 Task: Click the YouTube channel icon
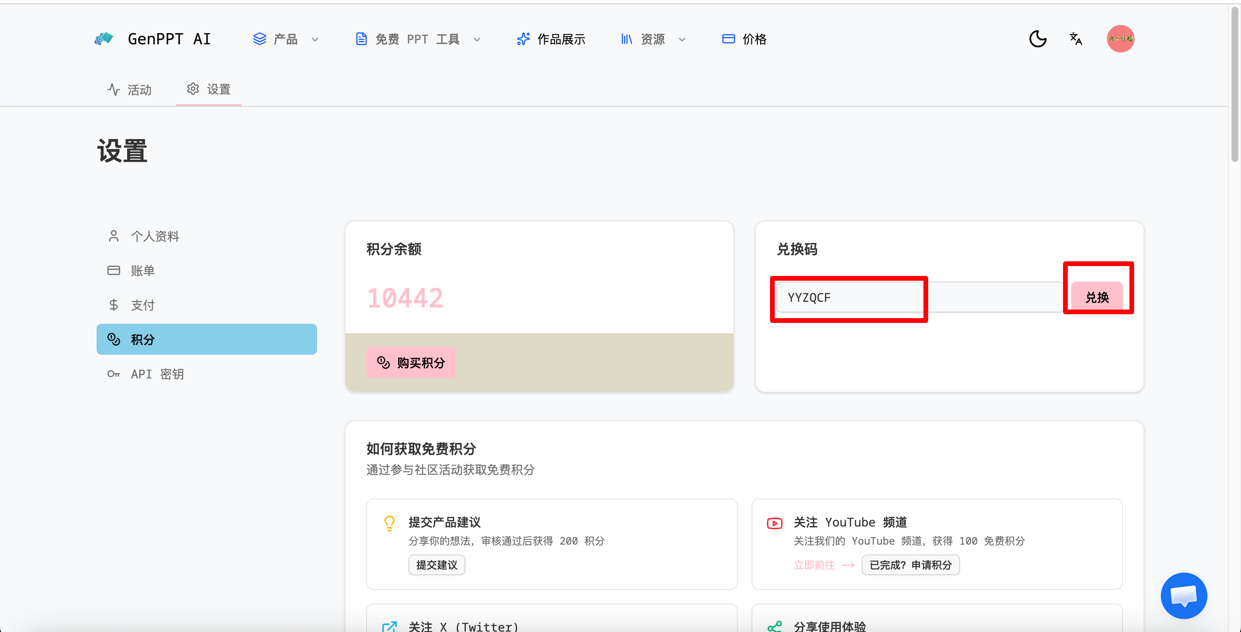(774, 523)
